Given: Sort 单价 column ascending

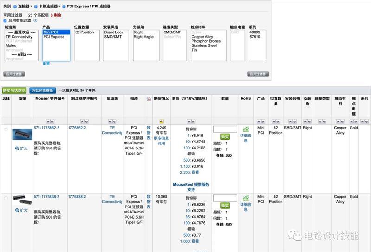Looking at the screenshot, I should 189,122.
